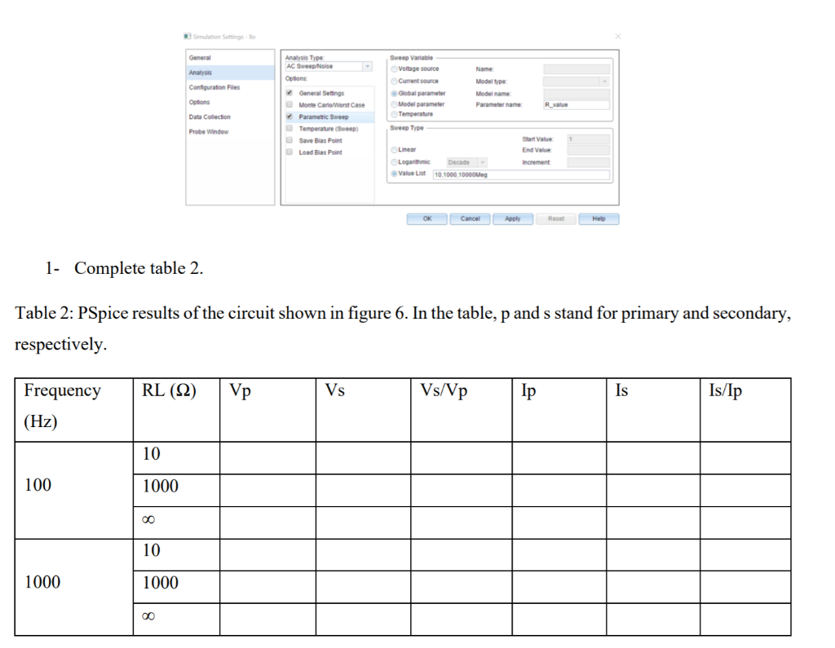Click the Simulation Settings window title icon
This screenshot has height=648, width=835.
click(187, 36)
